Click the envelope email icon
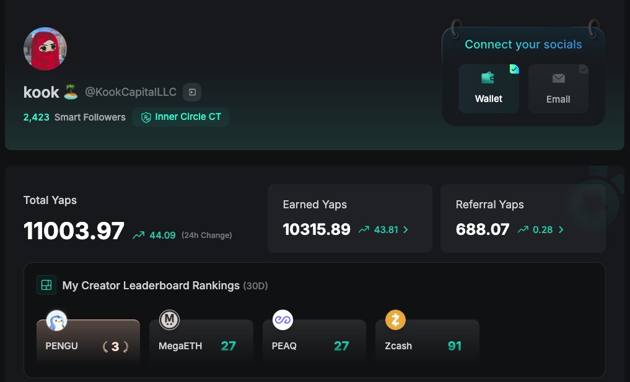Image resolution: width=630 pixels, height=382 pixels. [x=559, y=78]
